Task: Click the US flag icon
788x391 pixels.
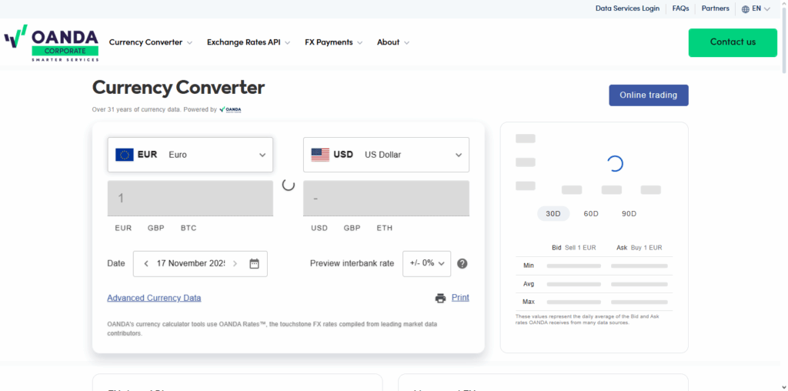Action: coord(320,155)
